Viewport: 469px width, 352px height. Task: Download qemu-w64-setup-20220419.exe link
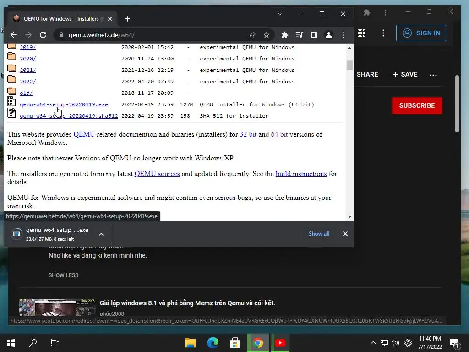tap(64, 104)
